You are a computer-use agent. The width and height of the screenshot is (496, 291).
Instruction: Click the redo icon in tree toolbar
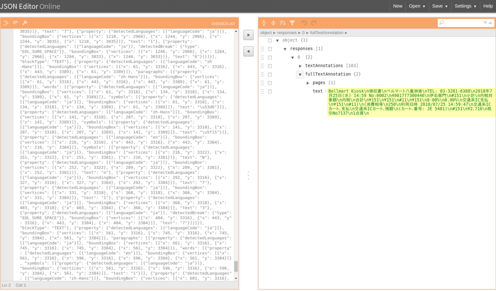pos(314,23)
